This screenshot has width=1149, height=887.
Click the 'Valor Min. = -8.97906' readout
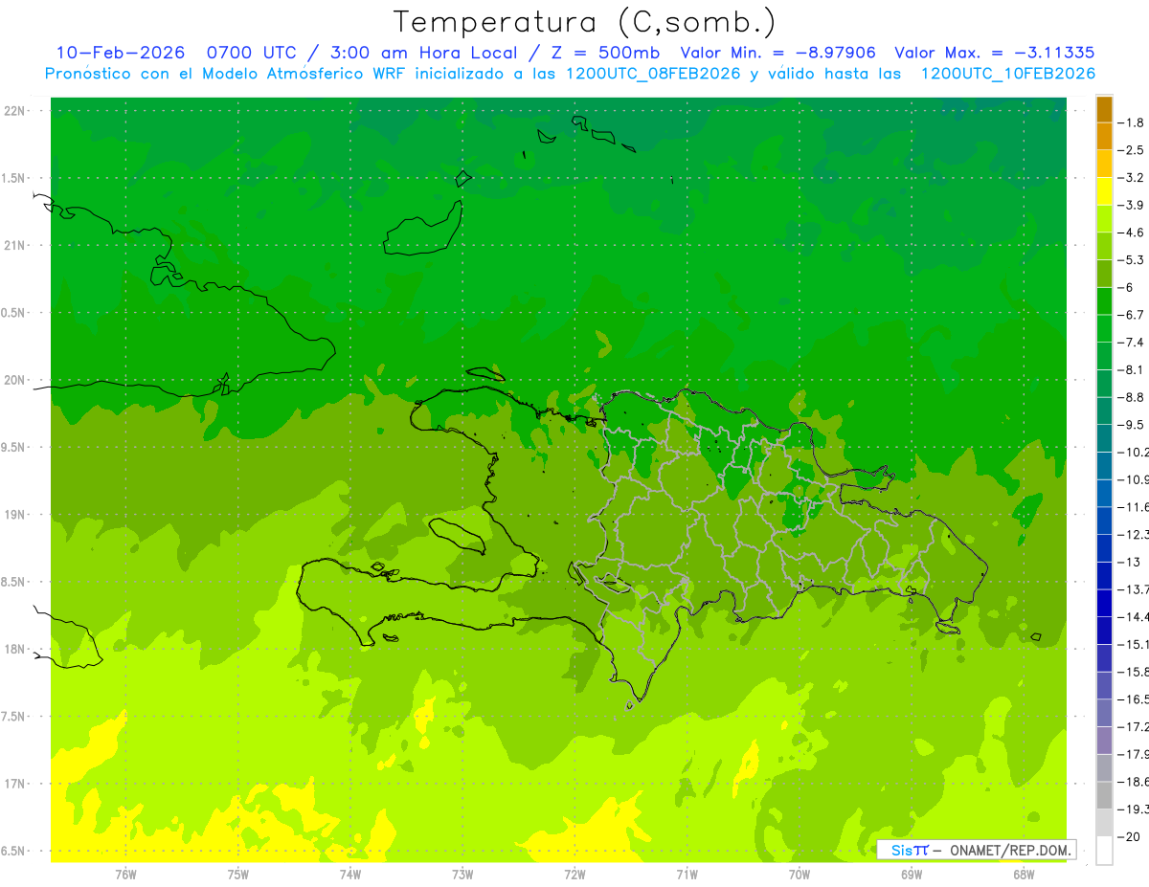point(777,53)
